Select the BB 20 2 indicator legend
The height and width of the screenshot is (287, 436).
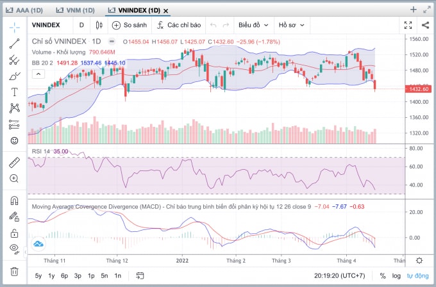click(x=42, y=63)
